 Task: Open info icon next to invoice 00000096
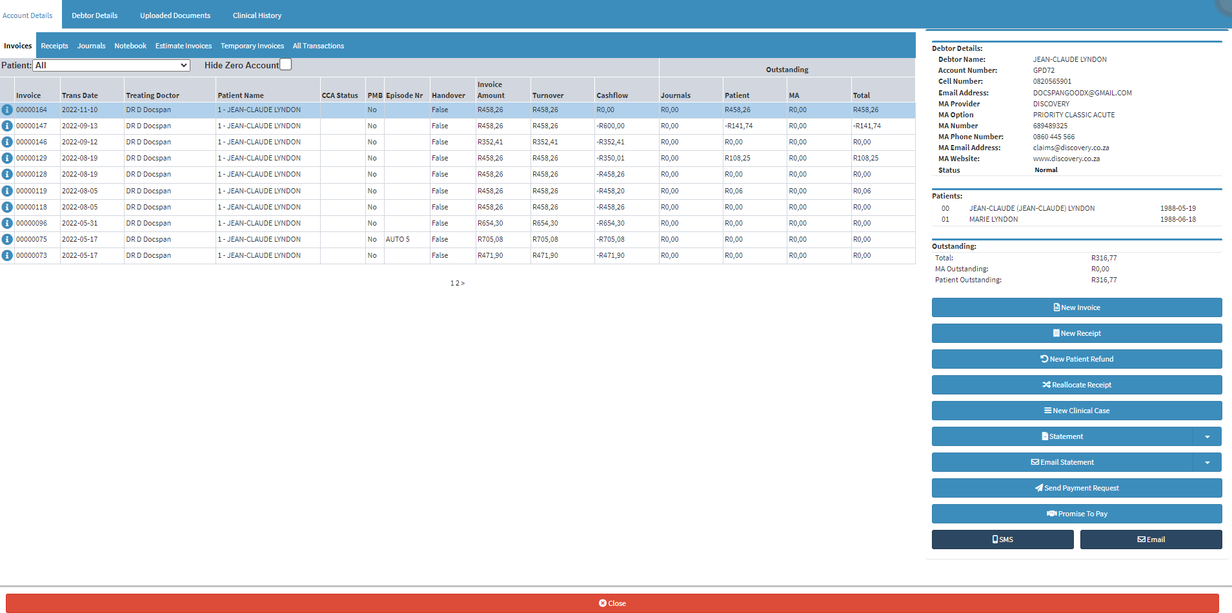point(7,224)
